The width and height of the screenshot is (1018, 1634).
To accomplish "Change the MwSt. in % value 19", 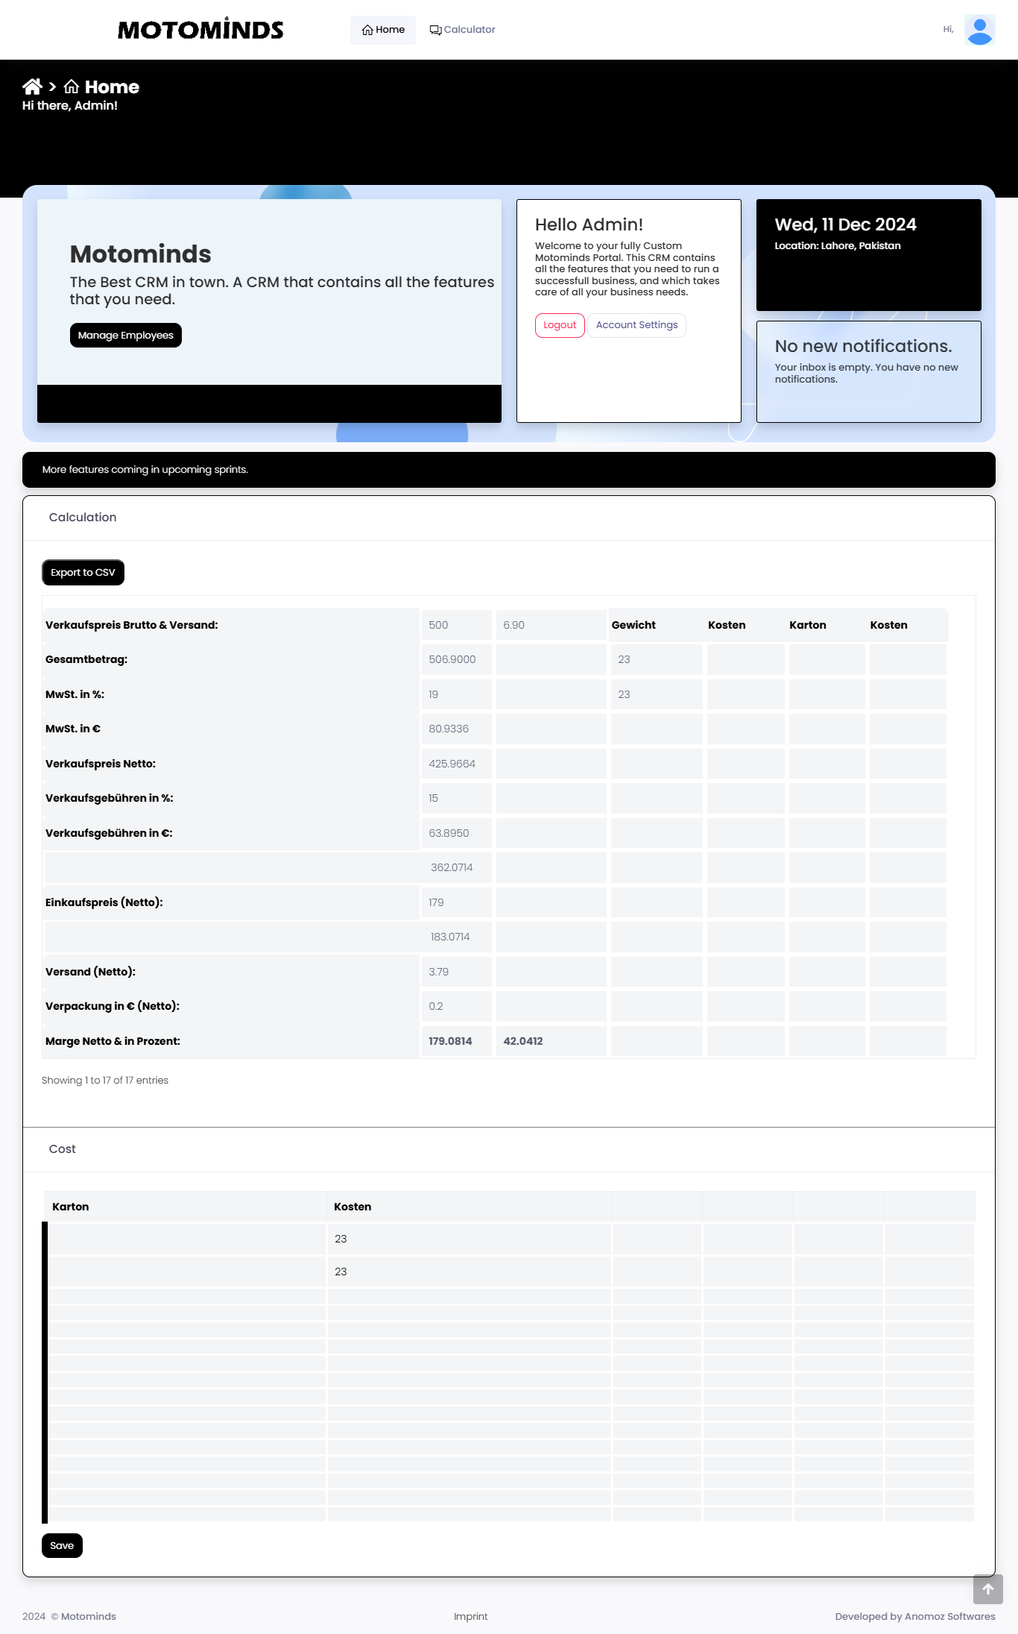I will pos(456,694).
